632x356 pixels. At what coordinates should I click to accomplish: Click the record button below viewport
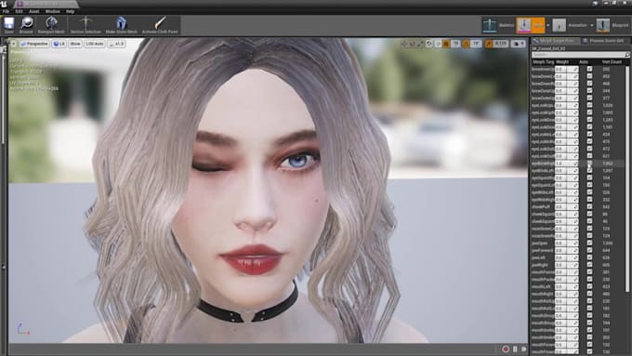[x=506, y=349]
